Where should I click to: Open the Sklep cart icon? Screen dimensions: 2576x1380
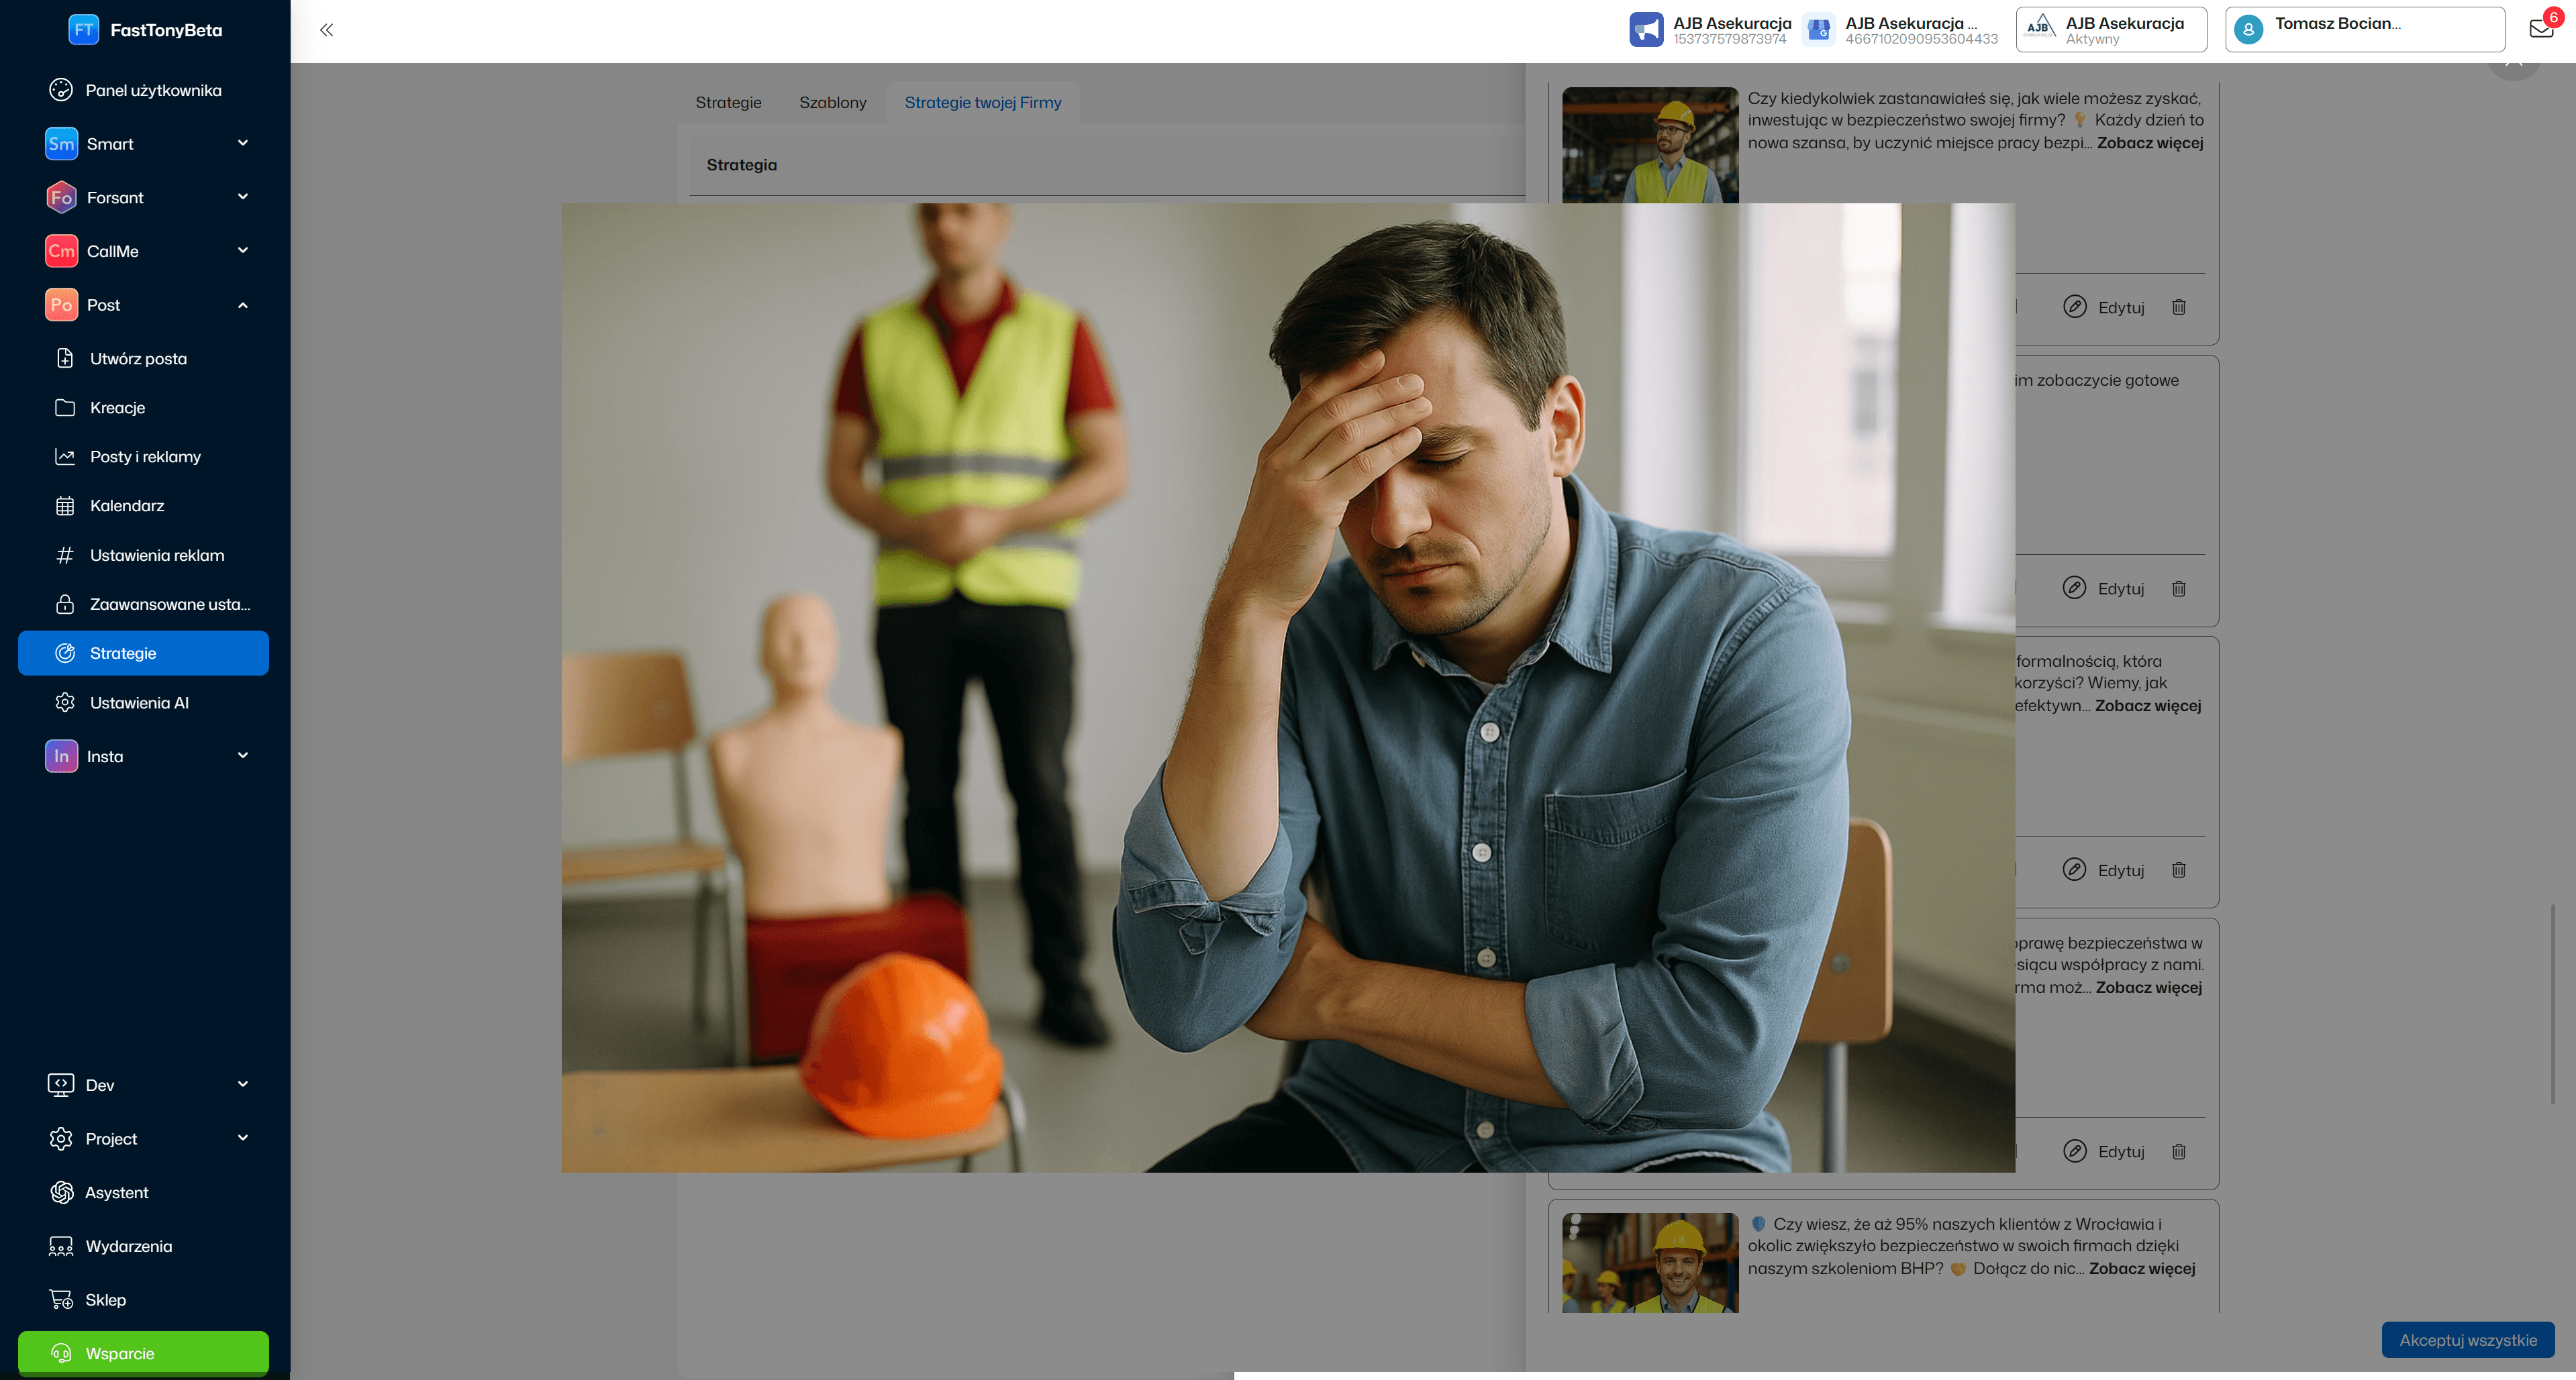pyautogui.click(x=61, y=1300)
